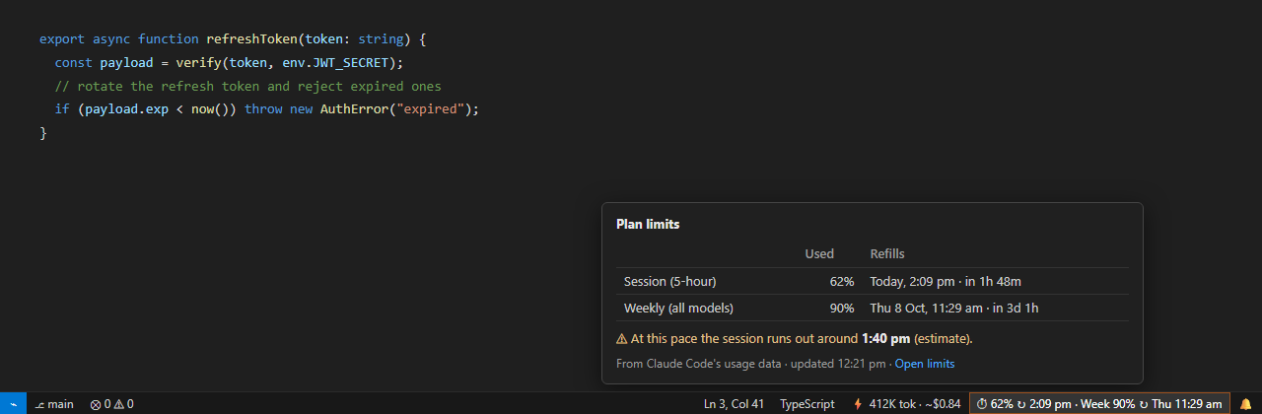
Task: Open token usage 412K tok cost entry
Action: pyautogui.click(x=906, y=404)
